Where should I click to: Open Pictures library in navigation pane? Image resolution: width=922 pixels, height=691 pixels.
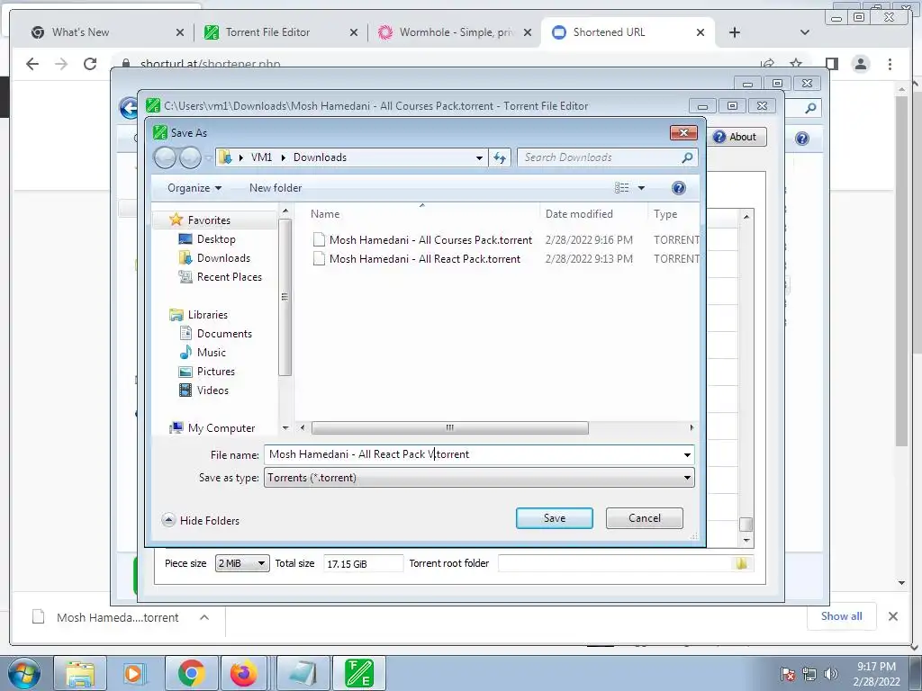click(216, 372)
